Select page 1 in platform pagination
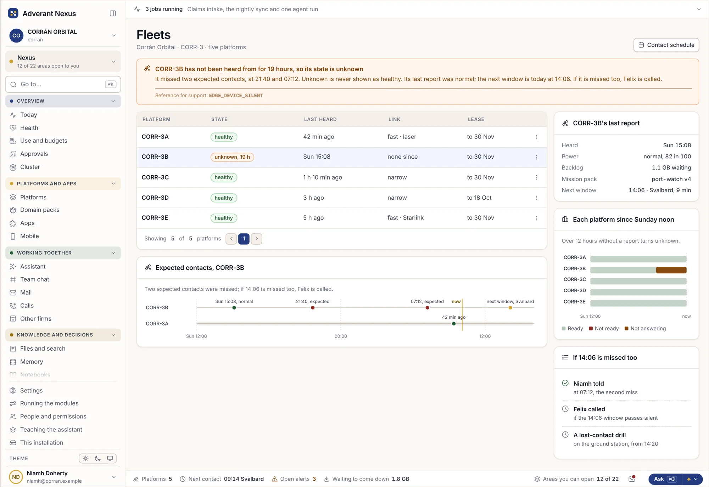709x487 pixels. (244, 239)
